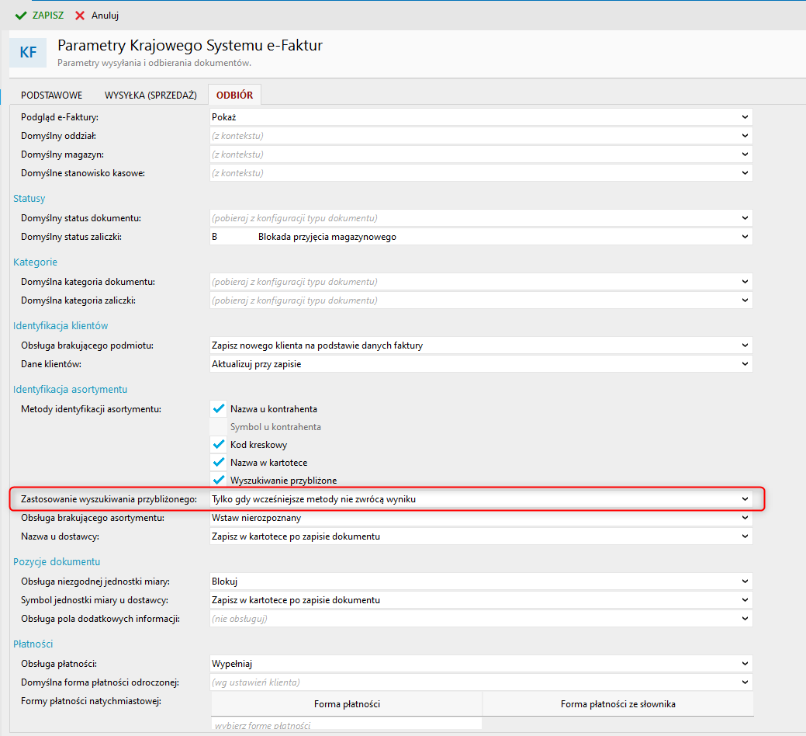
Task: Click the 'wybierz formę płatności' input field
Action: 346,725
